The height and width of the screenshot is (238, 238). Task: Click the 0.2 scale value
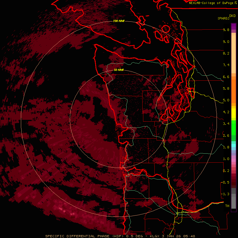click(226, 171)
